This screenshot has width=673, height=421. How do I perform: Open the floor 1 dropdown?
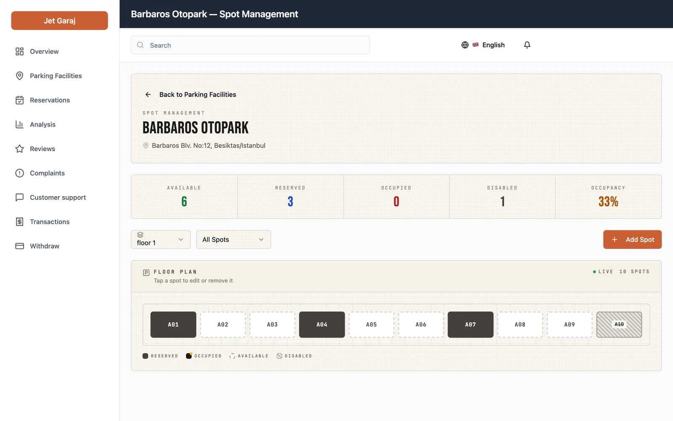[161, 240]
